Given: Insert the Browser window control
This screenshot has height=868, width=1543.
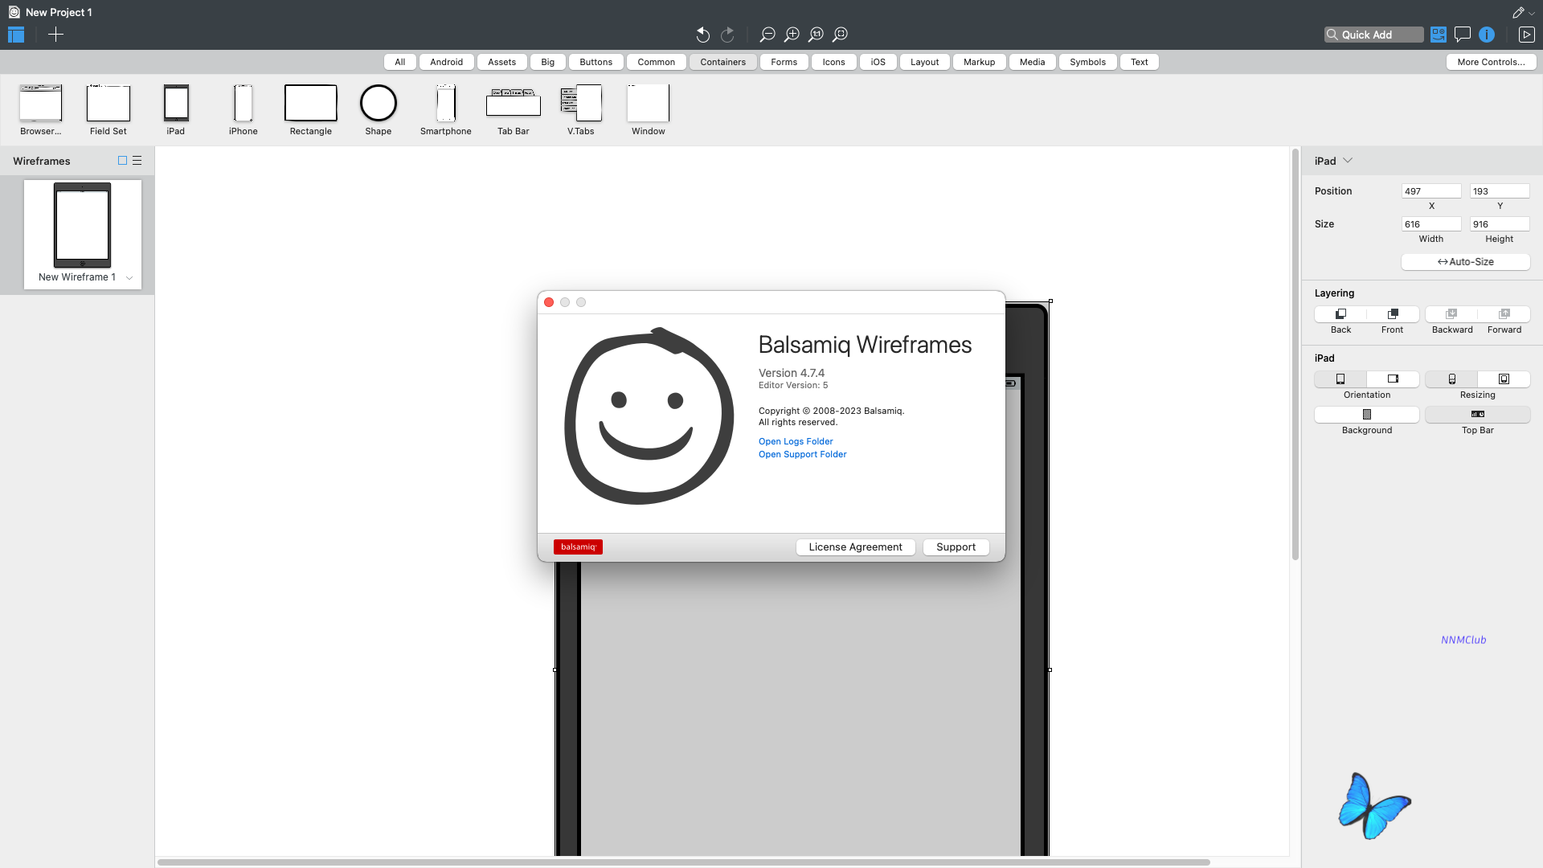Looking at the screenshot, I should (x=41, y=110).
